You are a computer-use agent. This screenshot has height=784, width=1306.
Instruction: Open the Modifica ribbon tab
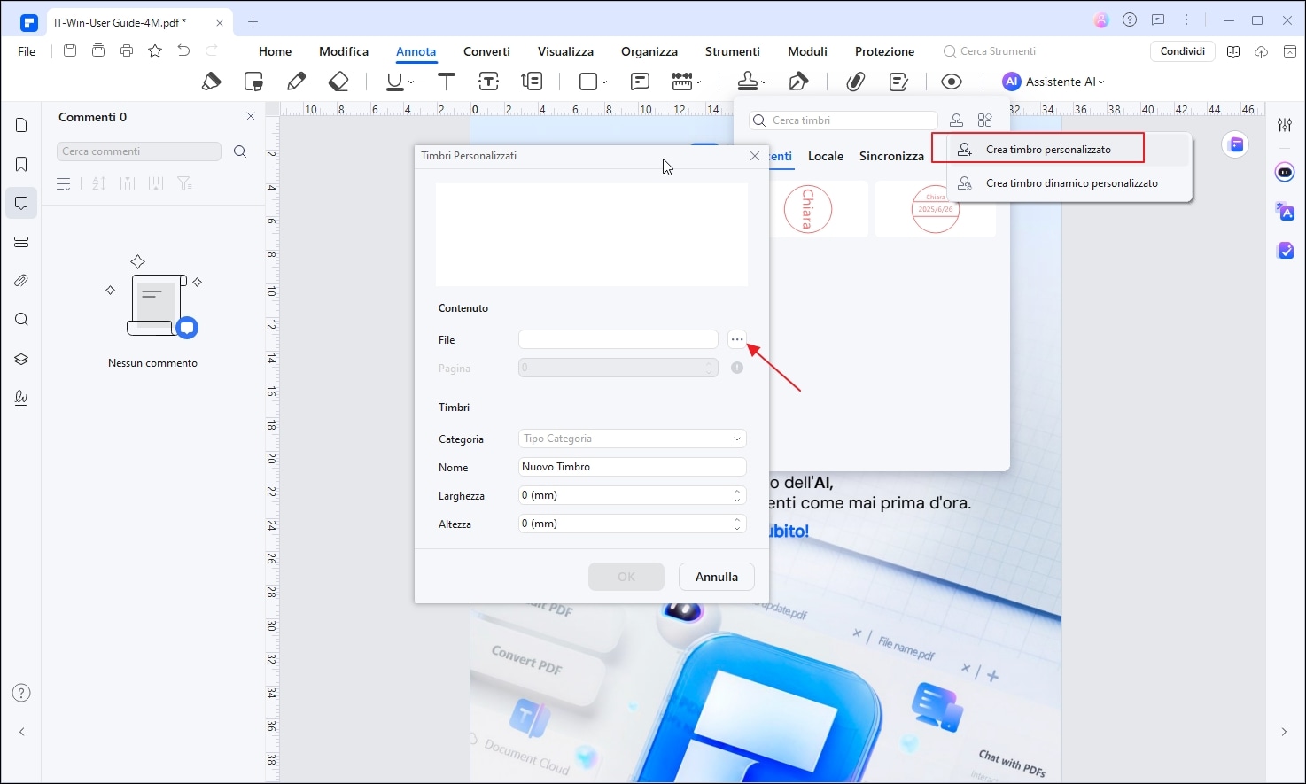(x=344, y=51)
